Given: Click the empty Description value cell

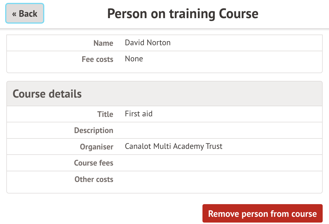Looking at the screenshot, I should click(x=221, y=130).
